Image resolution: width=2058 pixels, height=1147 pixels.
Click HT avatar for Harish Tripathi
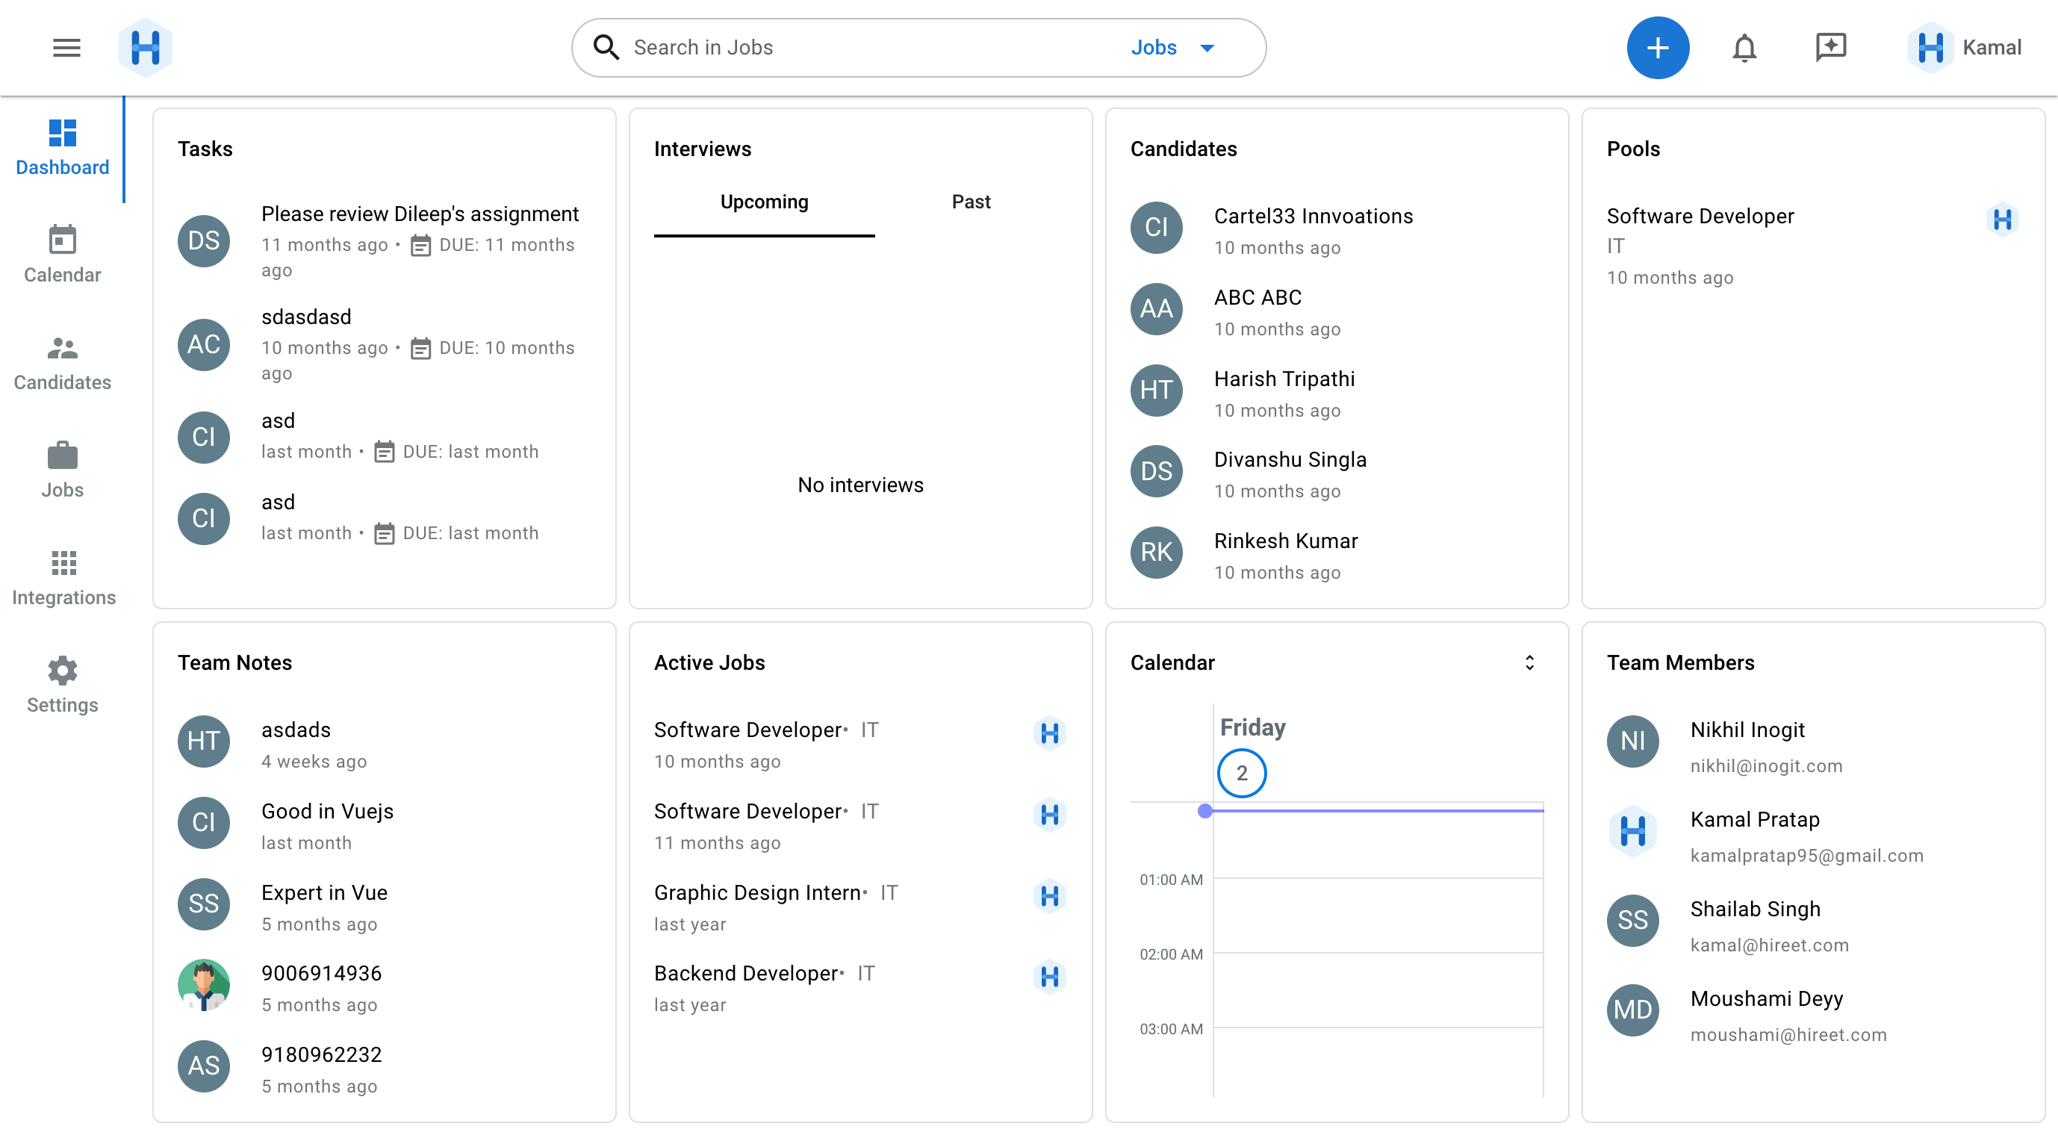[x=1156, y=391]
